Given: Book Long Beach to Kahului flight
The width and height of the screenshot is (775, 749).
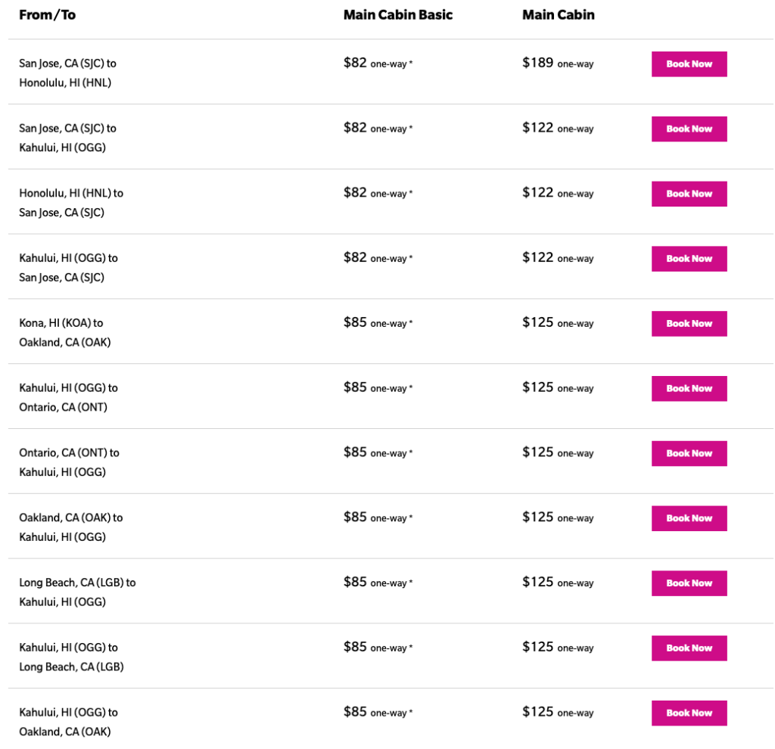Looking at the screenshot, I should 689,583.
